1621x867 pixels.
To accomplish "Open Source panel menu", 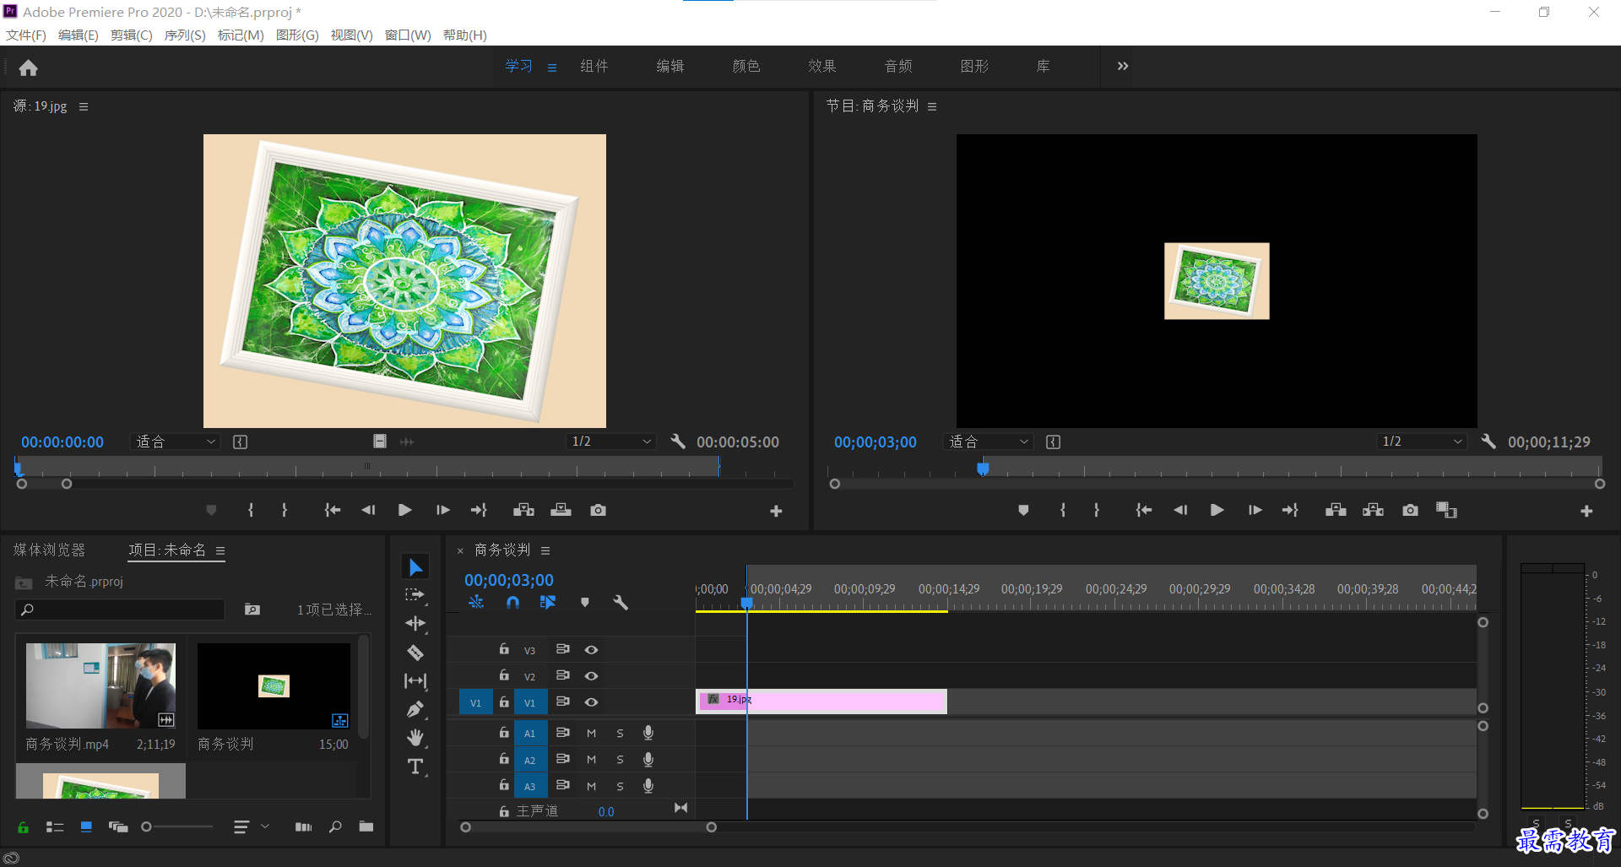I will point(84,106).
